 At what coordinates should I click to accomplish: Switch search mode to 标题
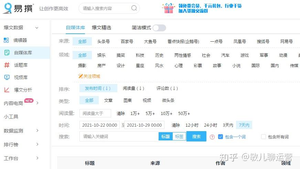[x=165, y=136]
